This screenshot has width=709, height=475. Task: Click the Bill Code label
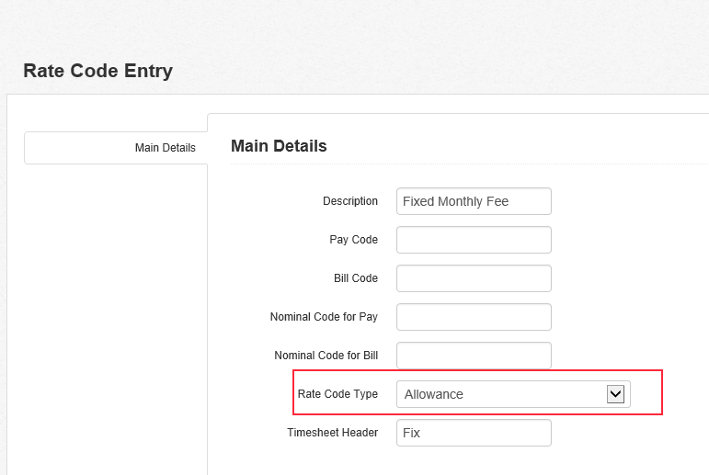point(356,278)
